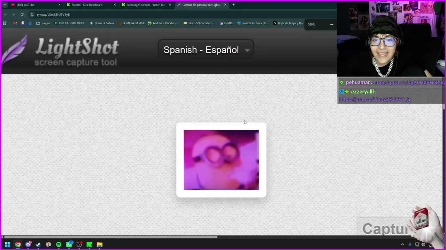Close the lucazrage3 Stream tab
Image resolution: width=446 pixels, height=250 pixels.
pos(170,5)
